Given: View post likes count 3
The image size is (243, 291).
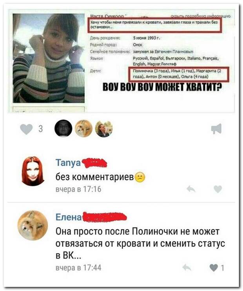Looking at the screenshot, I should [x=41, y=129].
